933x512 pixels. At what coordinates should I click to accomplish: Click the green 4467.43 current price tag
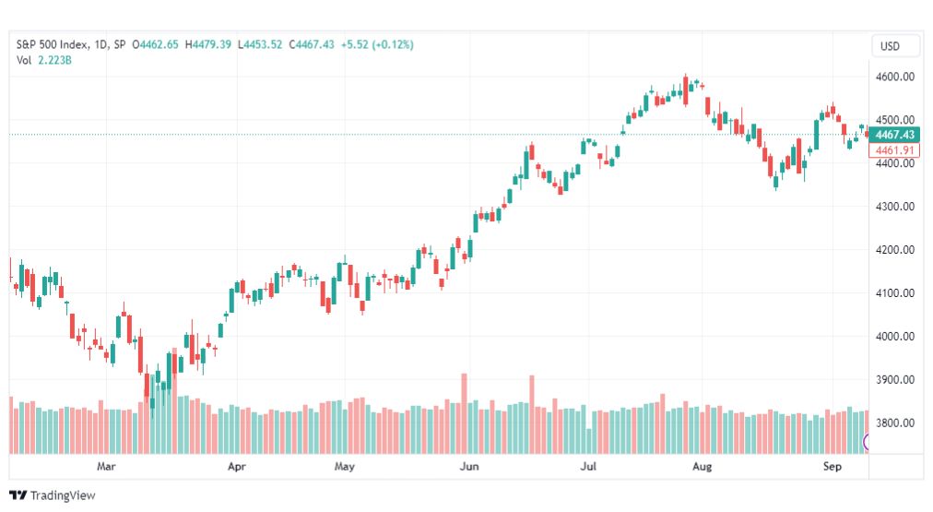pos(894,135)
